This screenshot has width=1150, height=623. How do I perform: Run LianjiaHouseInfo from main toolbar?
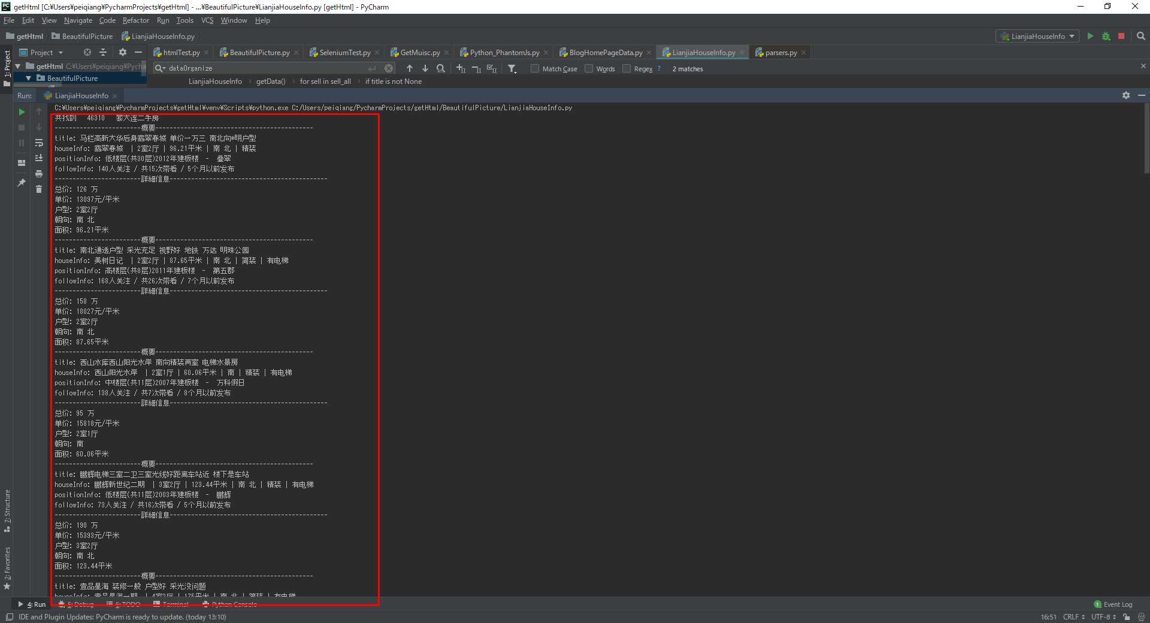(1090, 37)
